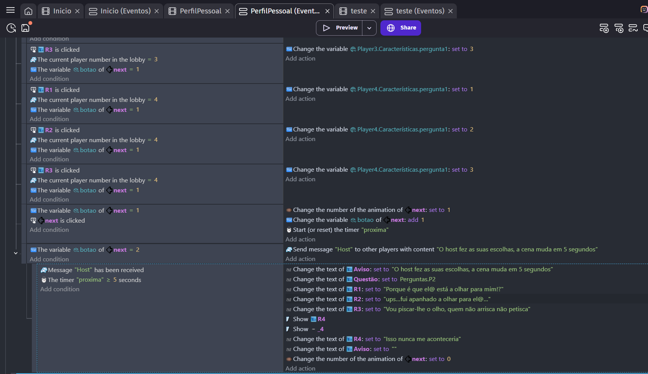648x374 pixels.
Task: Open project version history
Action: pyautogui.click(x=11, y=28)
